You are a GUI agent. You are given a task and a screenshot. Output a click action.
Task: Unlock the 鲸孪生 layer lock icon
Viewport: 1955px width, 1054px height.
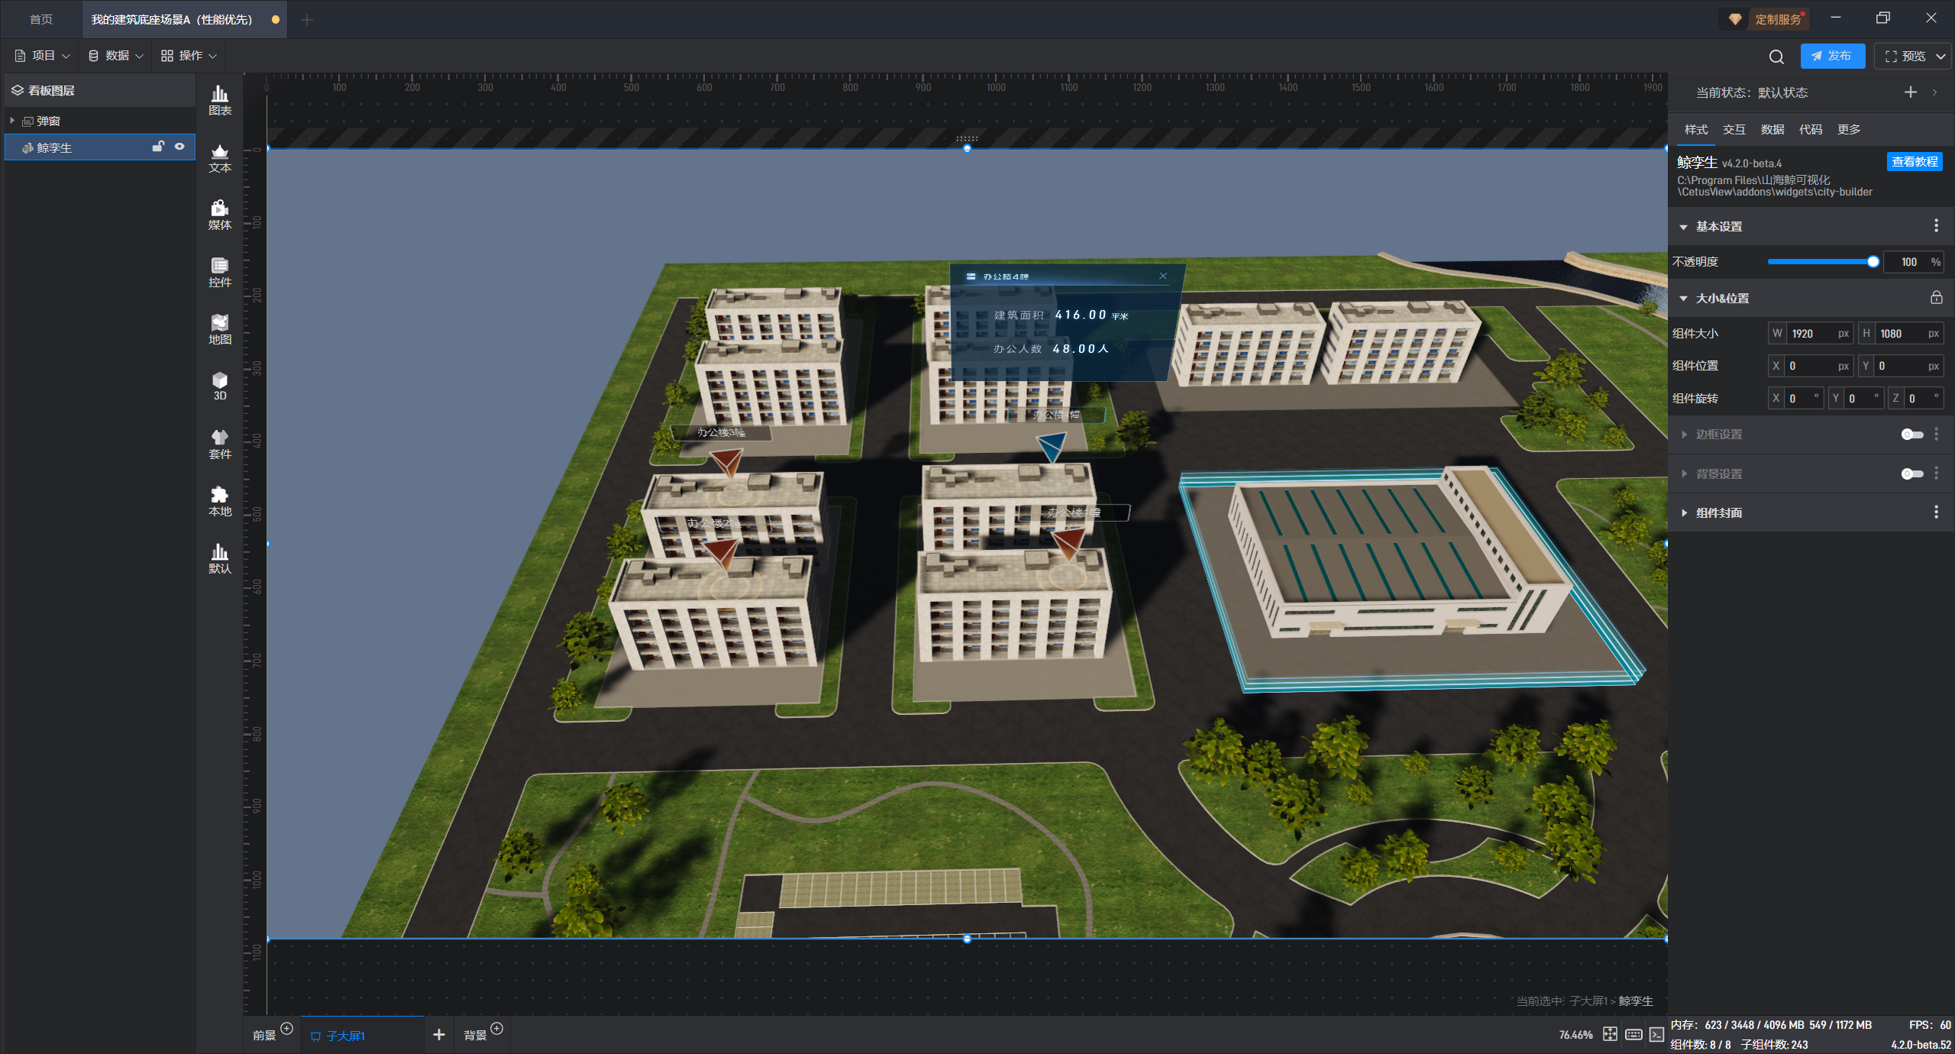tap(158, 147)
